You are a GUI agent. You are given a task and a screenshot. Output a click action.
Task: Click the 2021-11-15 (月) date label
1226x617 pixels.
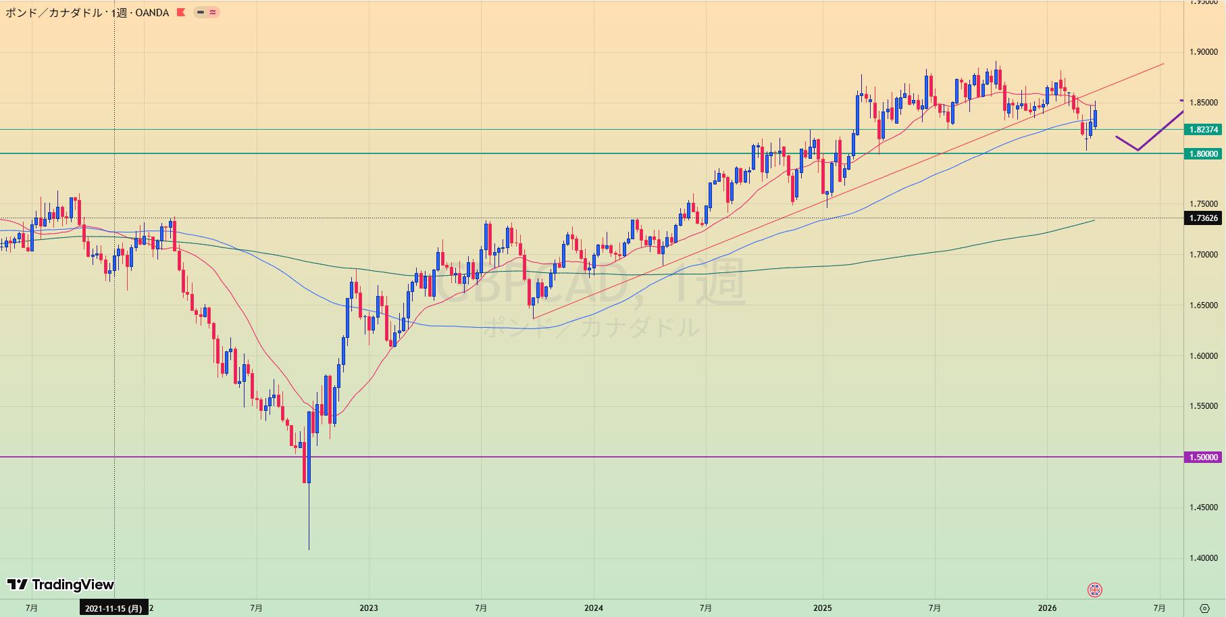pos(113,608)
